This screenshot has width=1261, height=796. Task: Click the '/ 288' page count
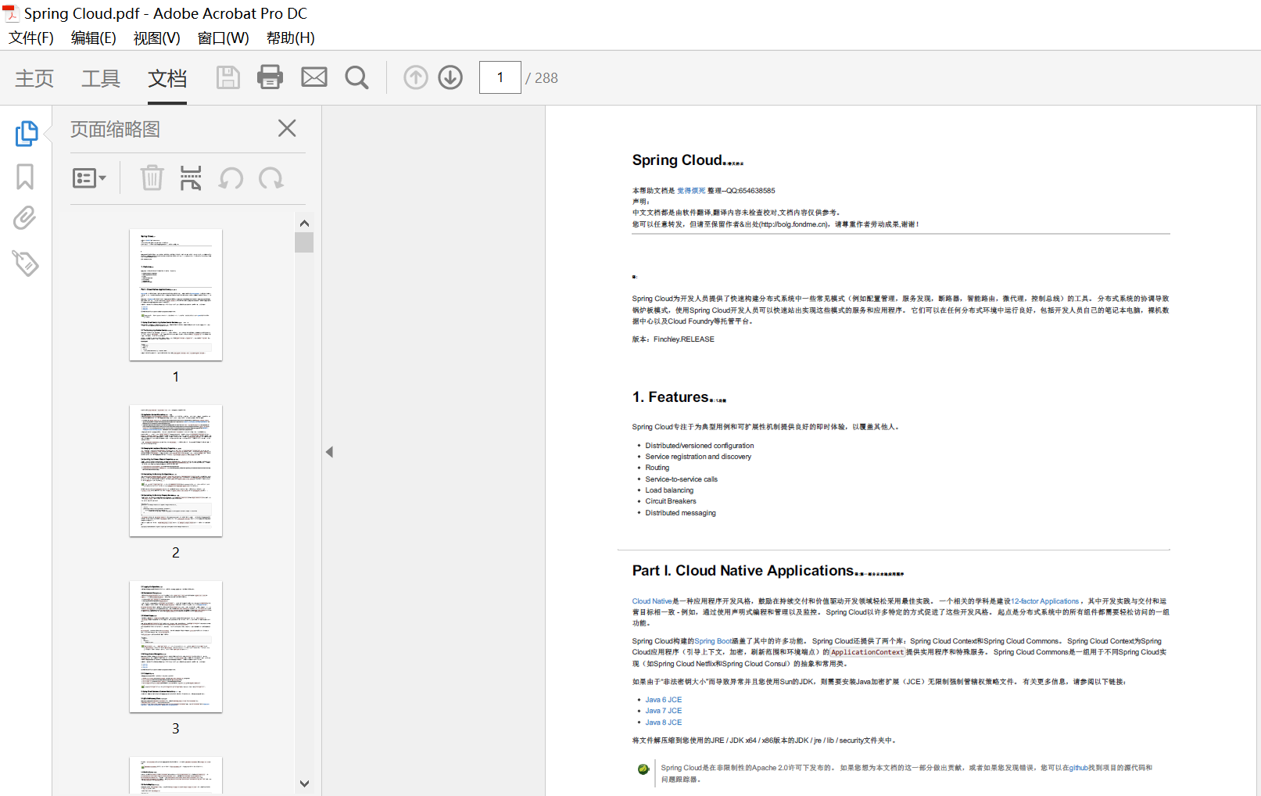(542, 78)
